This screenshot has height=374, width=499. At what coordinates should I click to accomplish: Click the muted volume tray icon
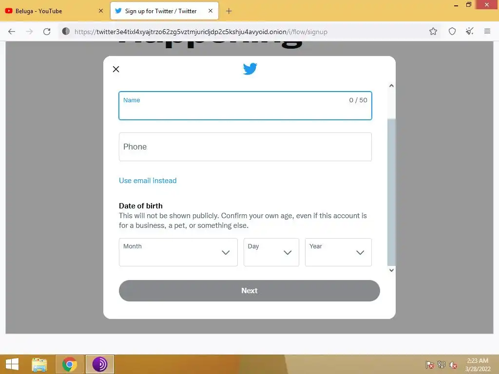(453, 365)
